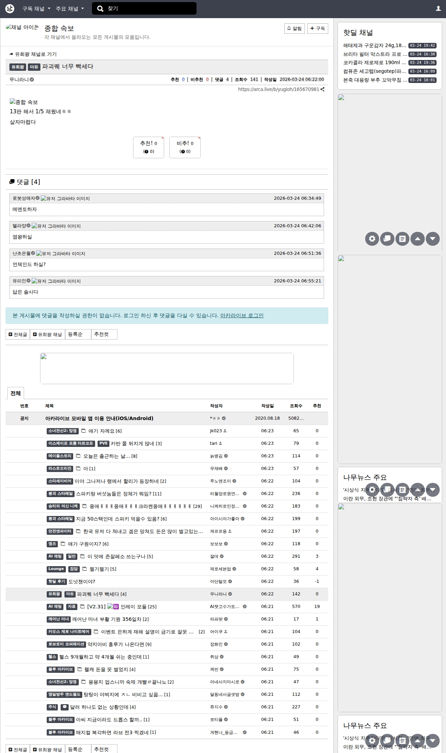Click the verified badge next to 무니라니 in the post header

[x=32, y=79]
